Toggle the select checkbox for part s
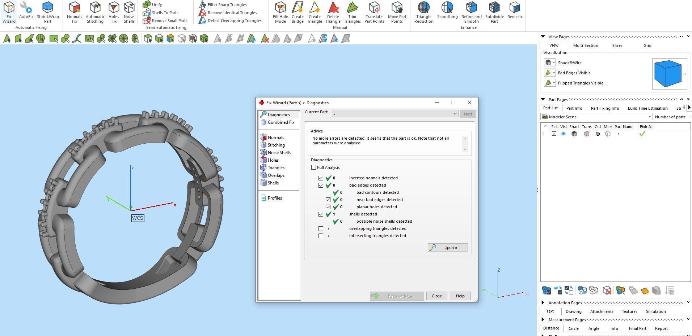Image resolution: width=692 pixels, height=336 pixels. tap(554, 134)
